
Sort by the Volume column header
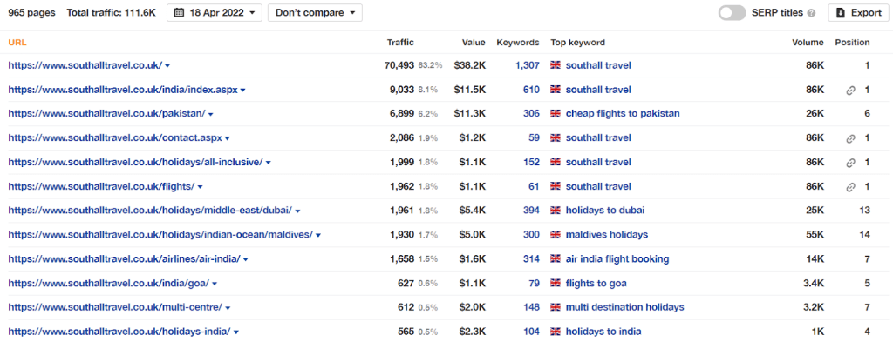coord(808,42)
